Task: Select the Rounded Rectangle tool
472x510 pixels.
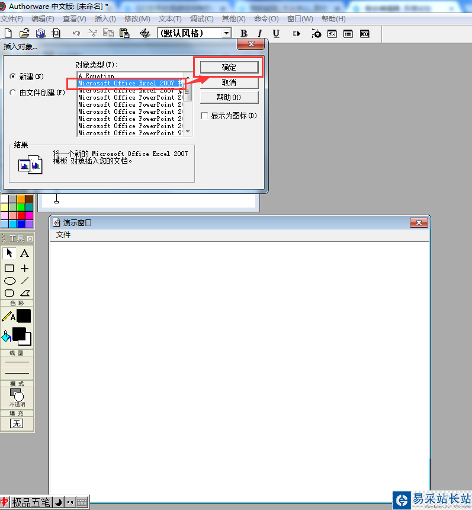Action: (x=9, y=293)
